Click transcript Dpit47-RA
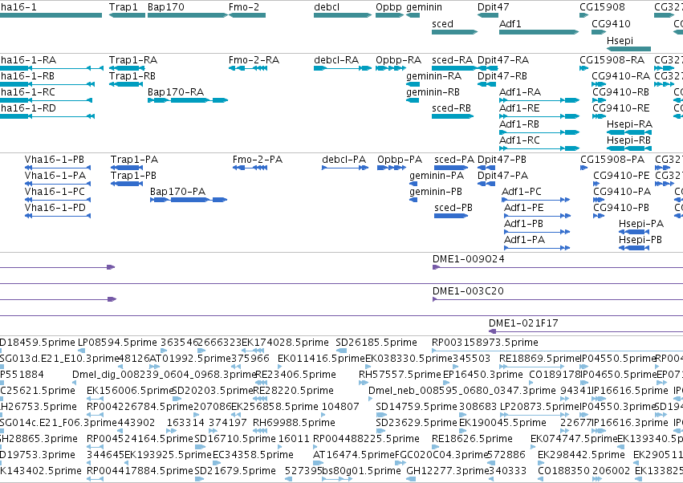This screenshot has height=483, width=683. point(487,68)
